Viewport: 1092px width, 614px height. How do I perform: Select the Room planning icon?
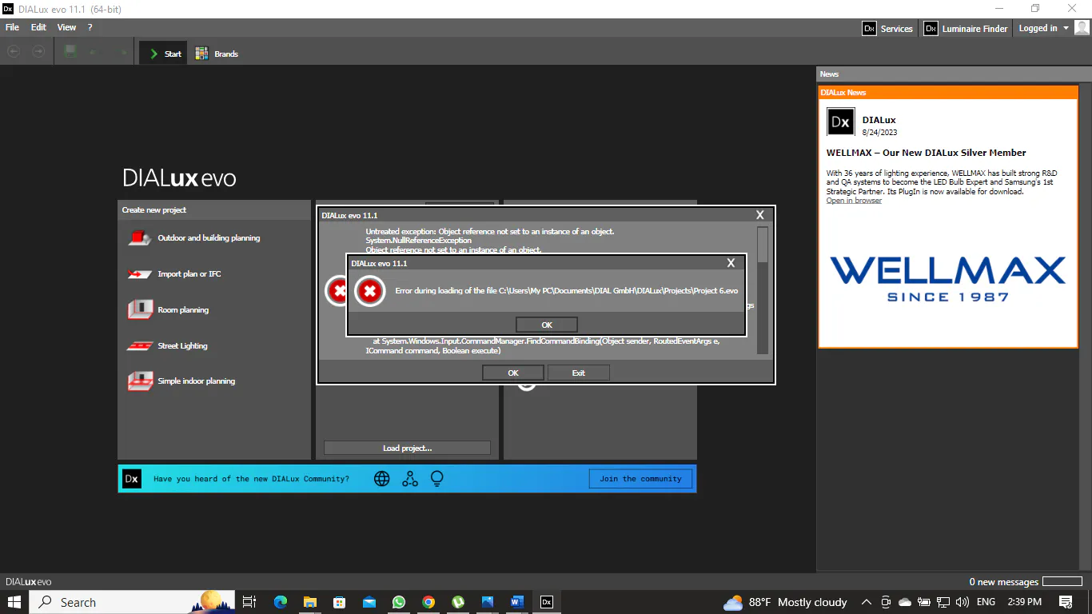tap(140, 309)
